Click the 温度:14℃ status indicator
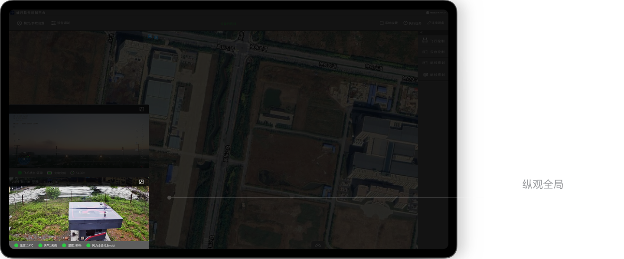This screenshot has height=259, width=624. tap(24, 246)
